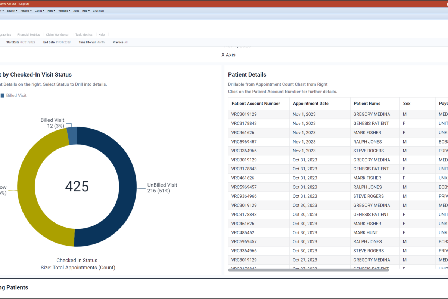
Task: Open the Versions menu
Action: pos(64,11)
